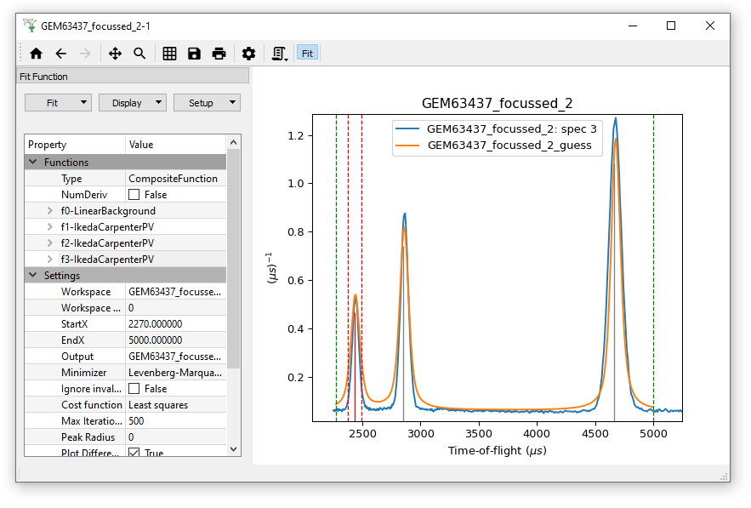Expand the f1-IkedaCarpenterPV function
751x508 pixels.
(51, 227)
